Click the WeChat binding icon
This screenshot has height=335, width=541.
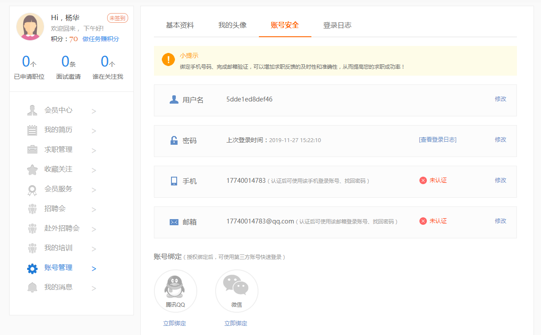tap(236, 288)
